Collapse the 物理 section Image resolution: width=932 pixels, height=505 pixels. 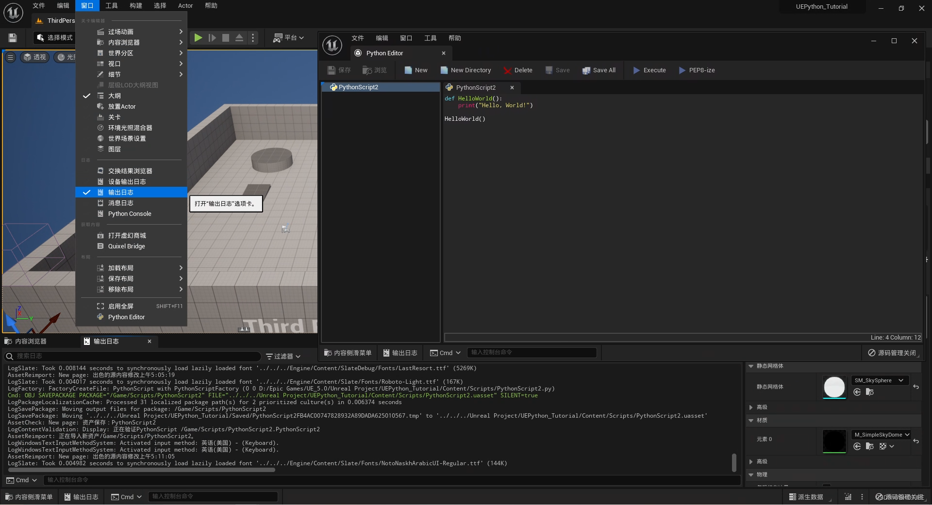tap(751, 475)
